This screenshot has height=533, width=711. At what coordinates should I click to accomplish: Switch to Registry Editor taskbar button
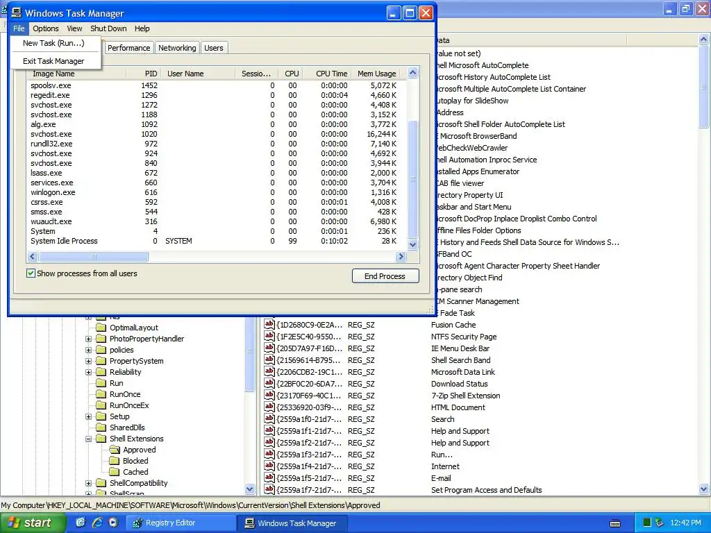180,523
